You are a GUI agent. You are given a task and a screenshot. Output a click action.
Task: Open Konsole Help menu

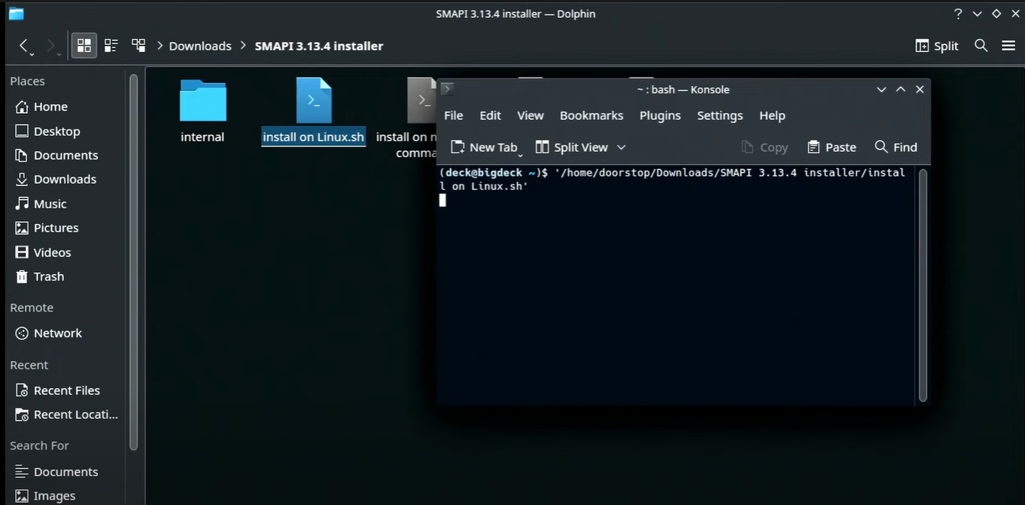click(772, 115)
